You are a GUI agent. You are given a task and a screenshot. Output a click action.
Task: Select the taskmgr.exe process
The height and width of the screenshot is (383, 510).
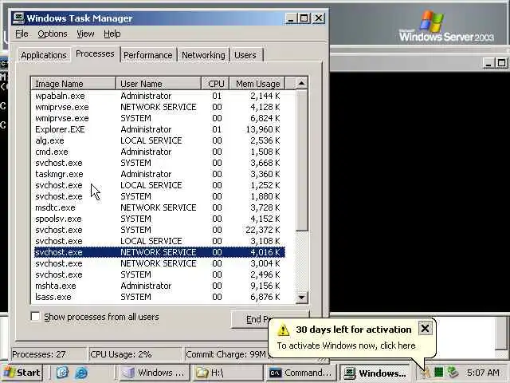pyautogui.click(x=159, y=174)
